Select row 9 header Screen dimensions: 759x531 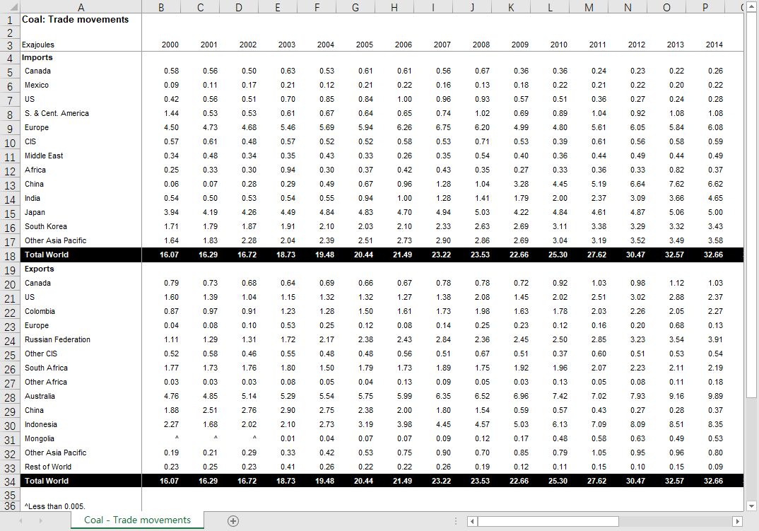click(10, 129)
